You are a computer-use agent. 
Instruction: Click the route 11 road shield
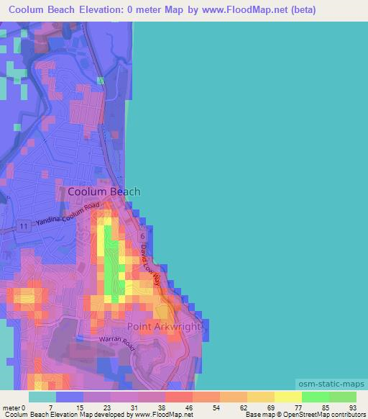tap(24, 226)
